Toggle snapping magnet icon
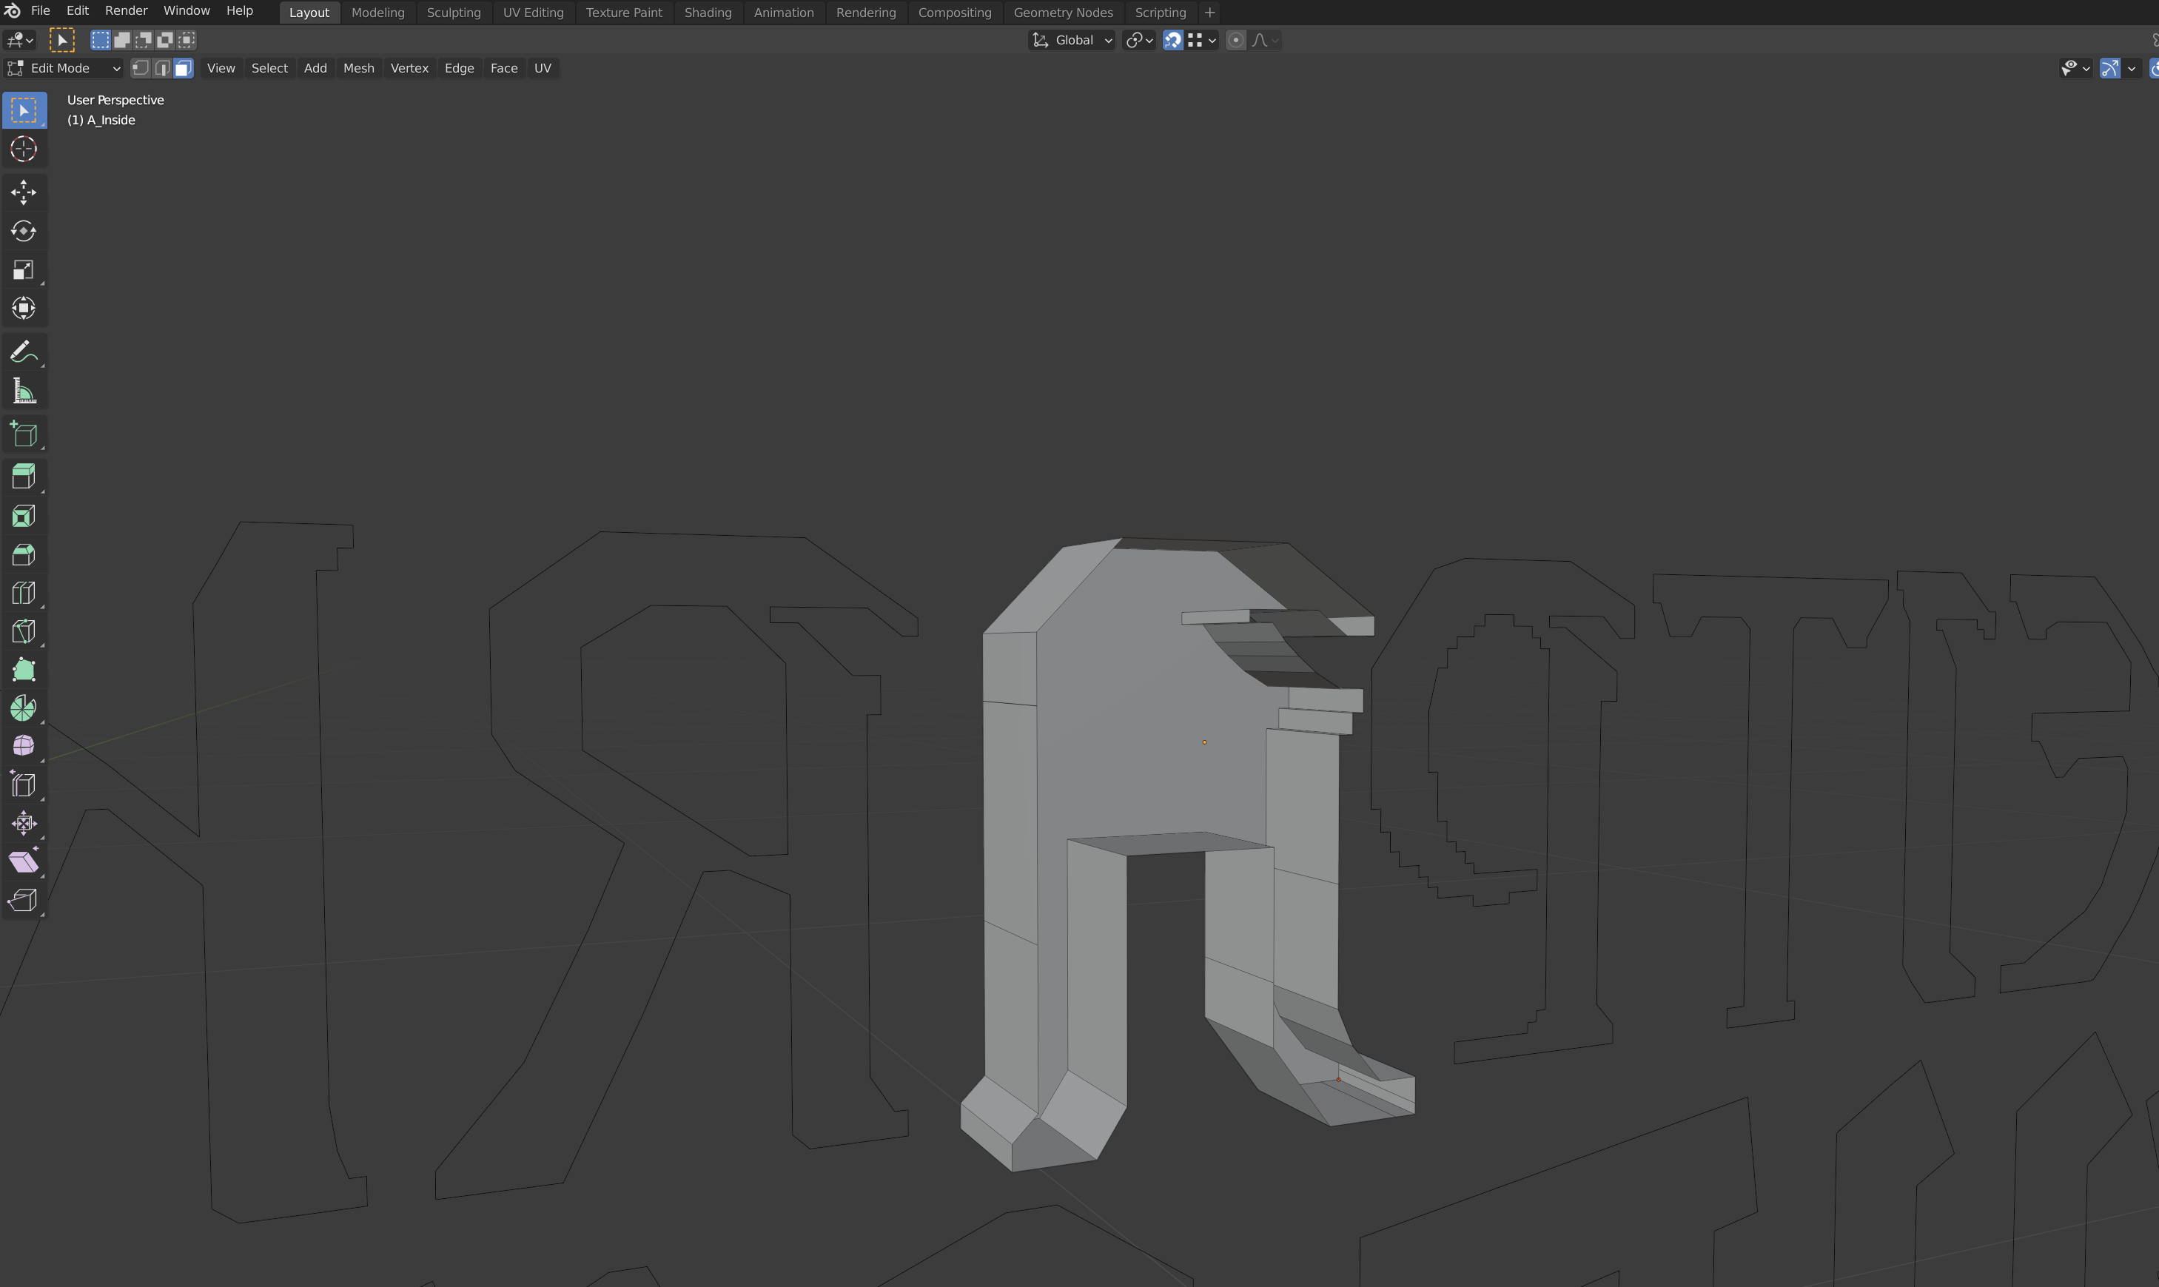 [1172, 40]
